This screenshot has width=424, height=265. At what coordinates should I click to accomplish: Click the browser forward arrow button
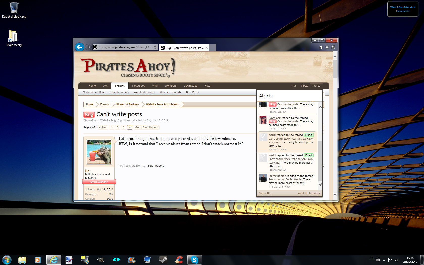[88, 47]
